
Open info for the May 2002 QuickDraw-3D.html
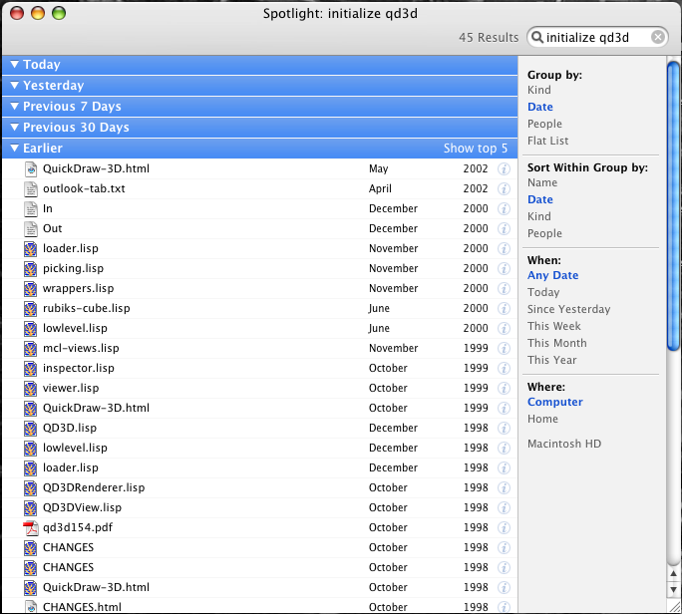(504, 168)
